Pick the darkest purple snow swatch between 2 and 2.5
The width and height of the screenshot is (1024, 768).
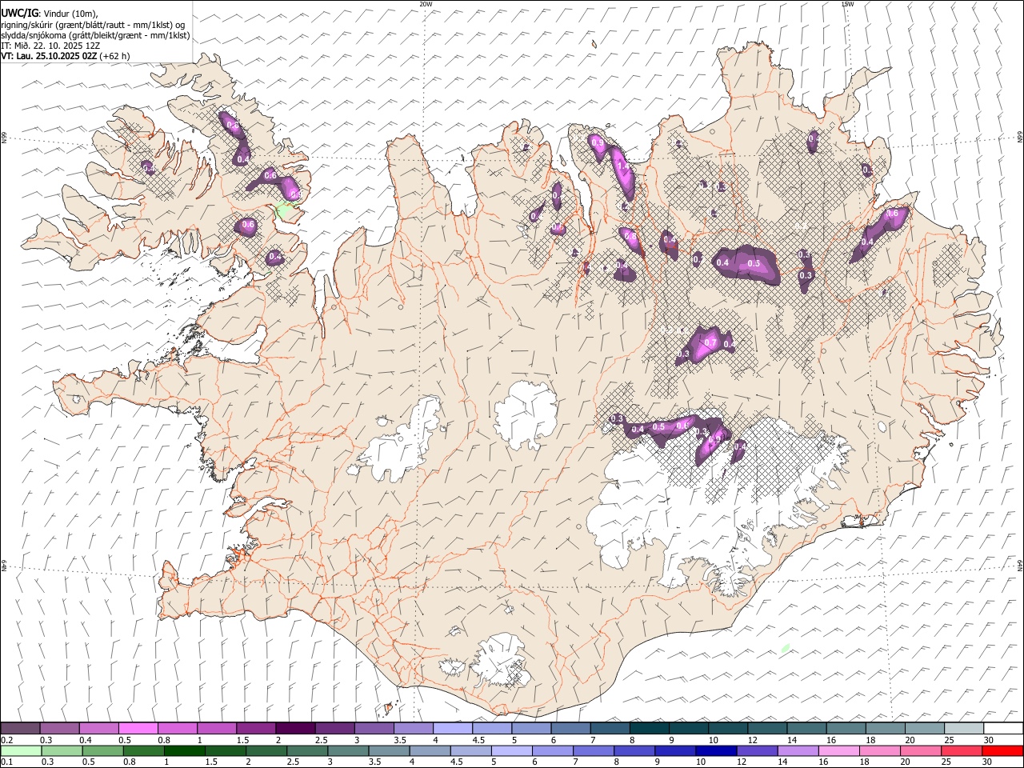(294, 728)
